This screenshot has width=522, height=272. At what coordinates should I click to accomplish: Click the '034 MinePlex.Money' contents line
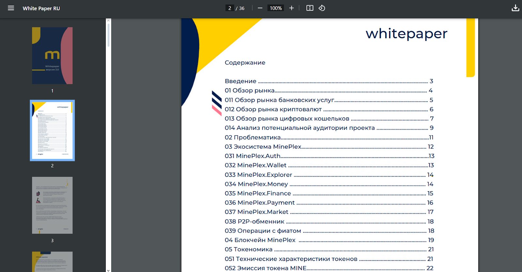click(329, 184)
